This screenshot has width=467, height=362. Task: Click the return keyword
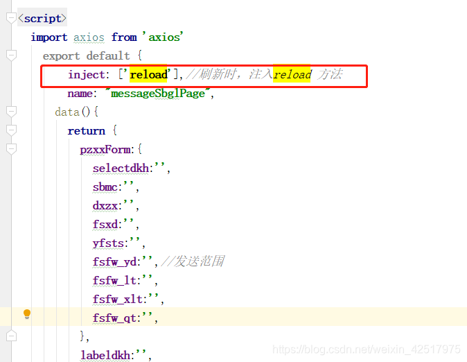[x=87, y=131]
